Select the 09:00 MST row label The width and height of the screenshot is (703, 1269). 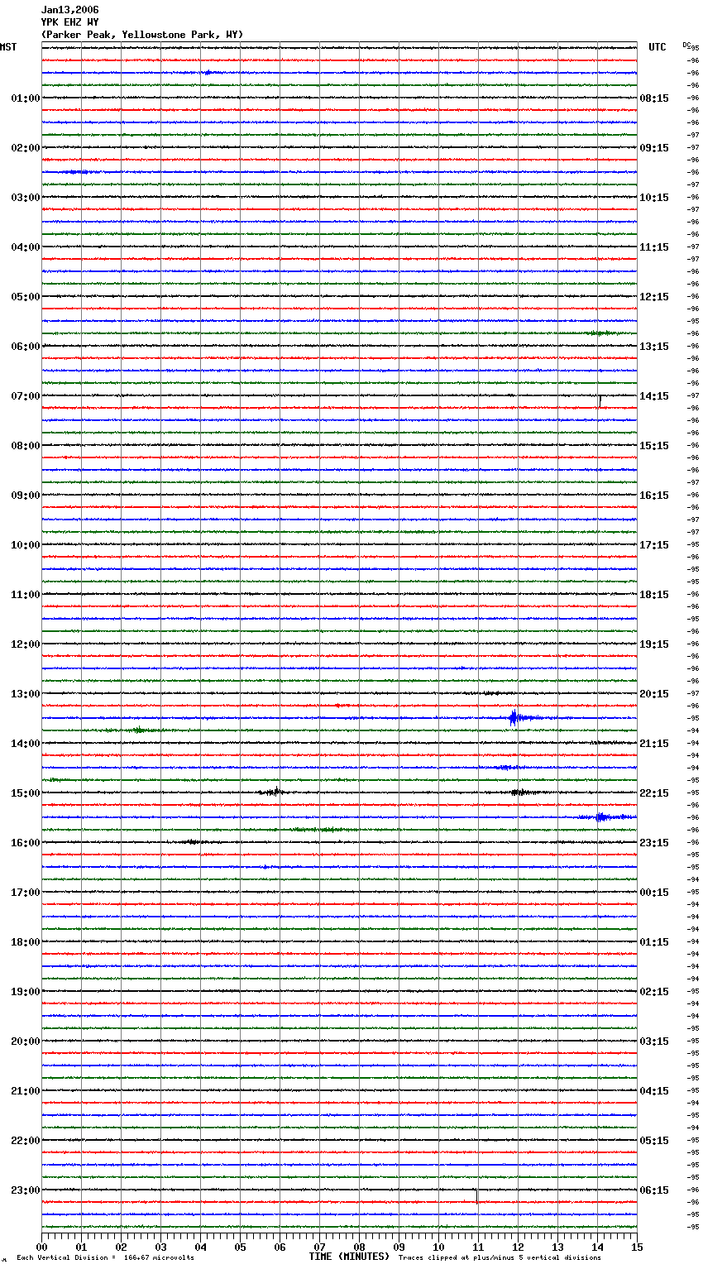coord(26,496)
